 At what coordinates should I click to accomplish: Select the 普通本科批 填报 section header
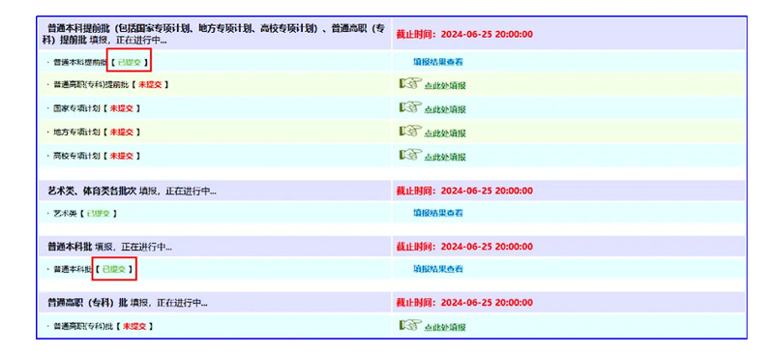(110, 247)
